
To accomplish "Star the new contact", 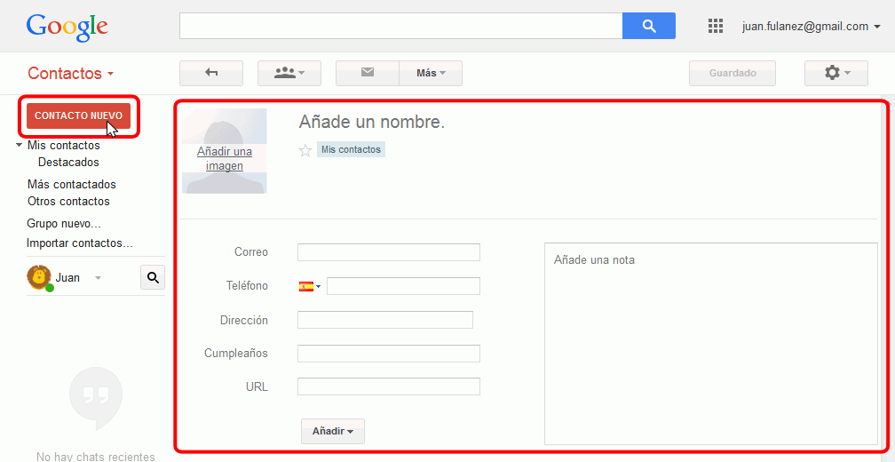I will (305, 151).
